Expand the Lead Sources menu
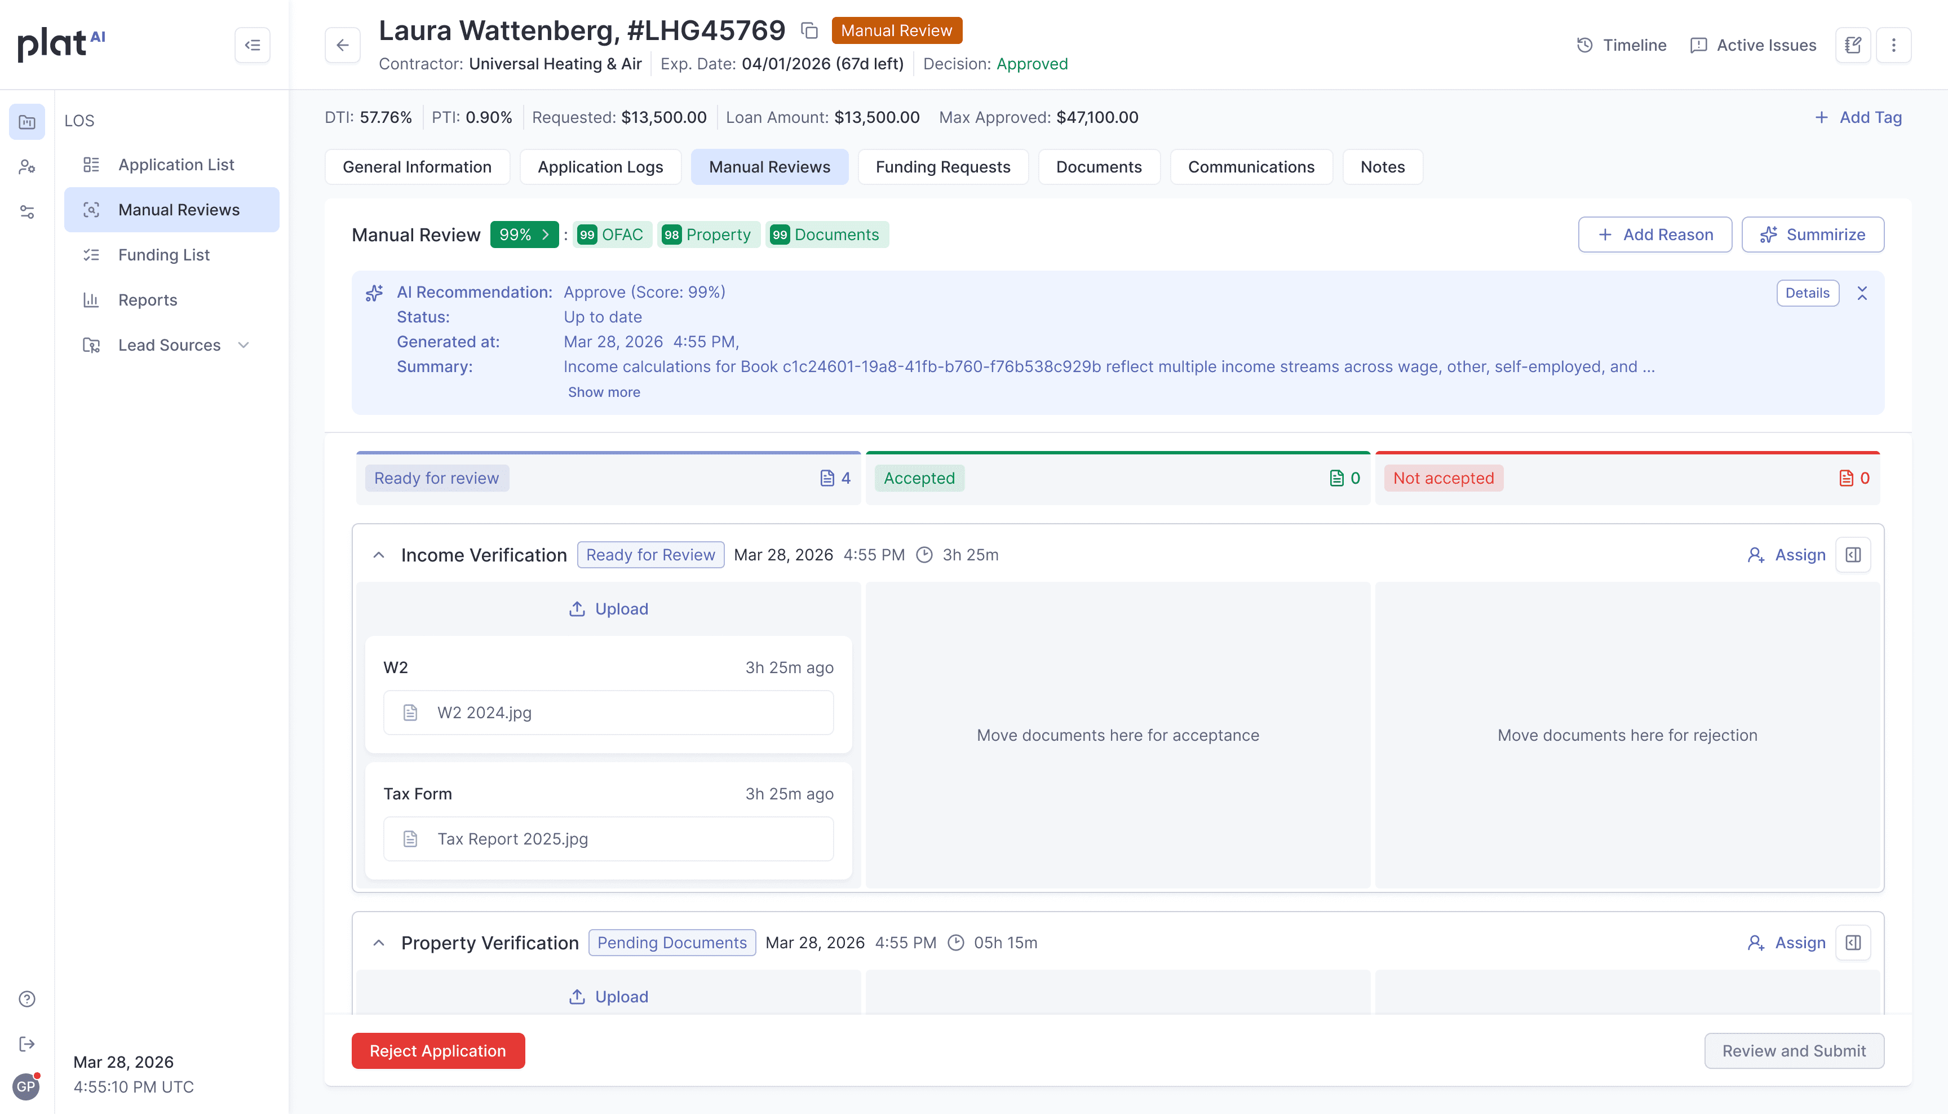1948x1114 pixels. tap(171, 345)
